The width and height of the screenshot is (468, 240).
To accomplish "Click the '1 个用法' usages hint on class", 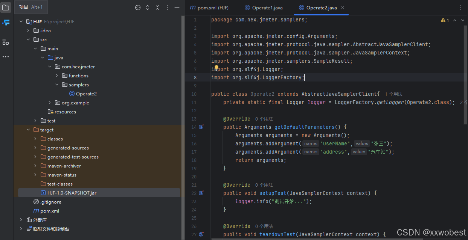I will pyautogui.click(x=394, y=94).
